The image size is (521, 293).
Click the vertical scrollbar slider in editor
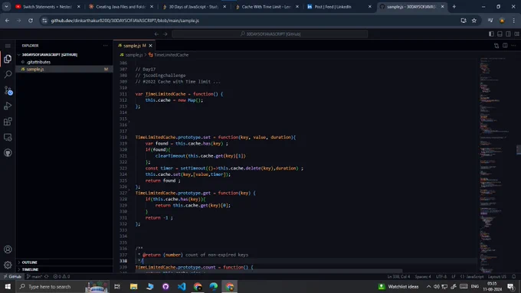519,150
